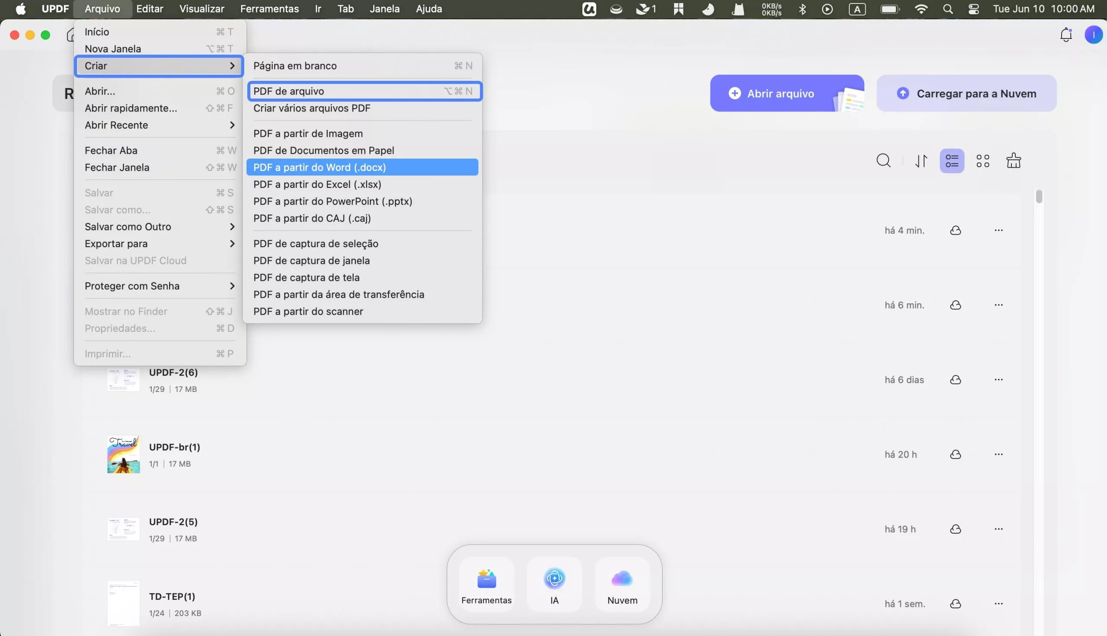
Task: Upload TD-TEP(1) via its cloud icon
Action: point(956,604)
